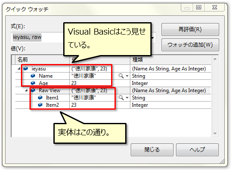The height and width of the screenshot is (172, 232).
Task: Select the ieyasu row name
Action: (38, 69)
